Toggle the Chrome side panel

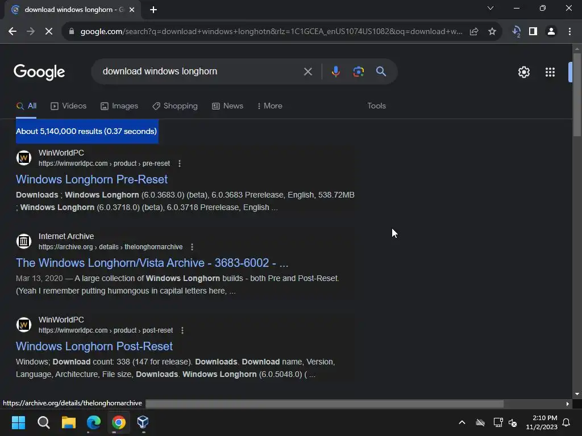click(533, 32)
